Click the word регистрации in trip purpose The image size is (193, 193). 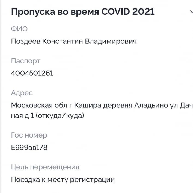[x=93, y=180]
